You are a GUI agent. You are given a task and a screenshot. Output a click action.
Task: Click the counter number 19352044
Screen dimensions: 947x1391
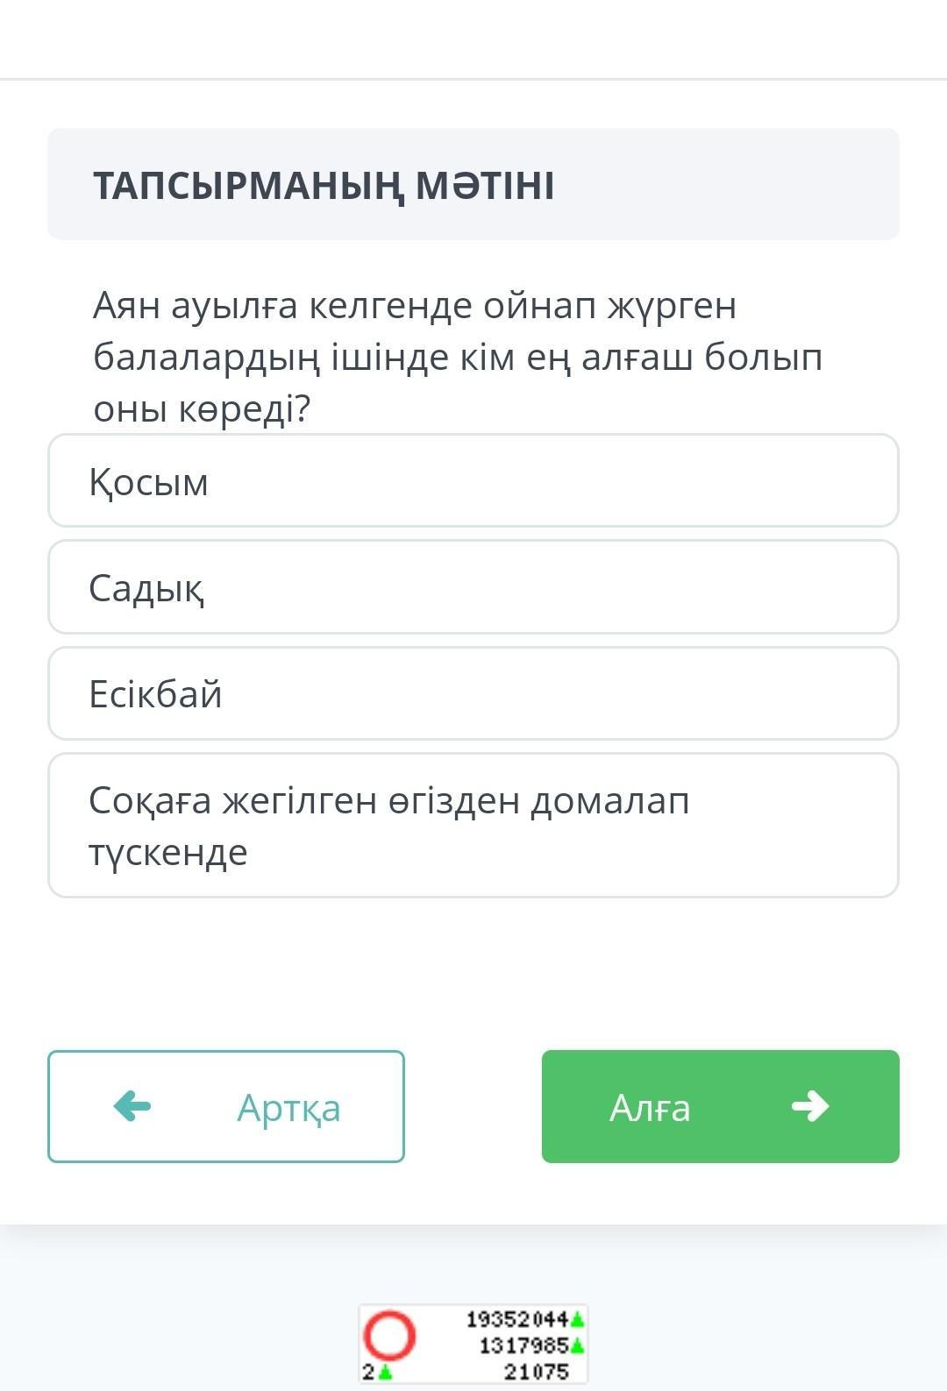517,1318
